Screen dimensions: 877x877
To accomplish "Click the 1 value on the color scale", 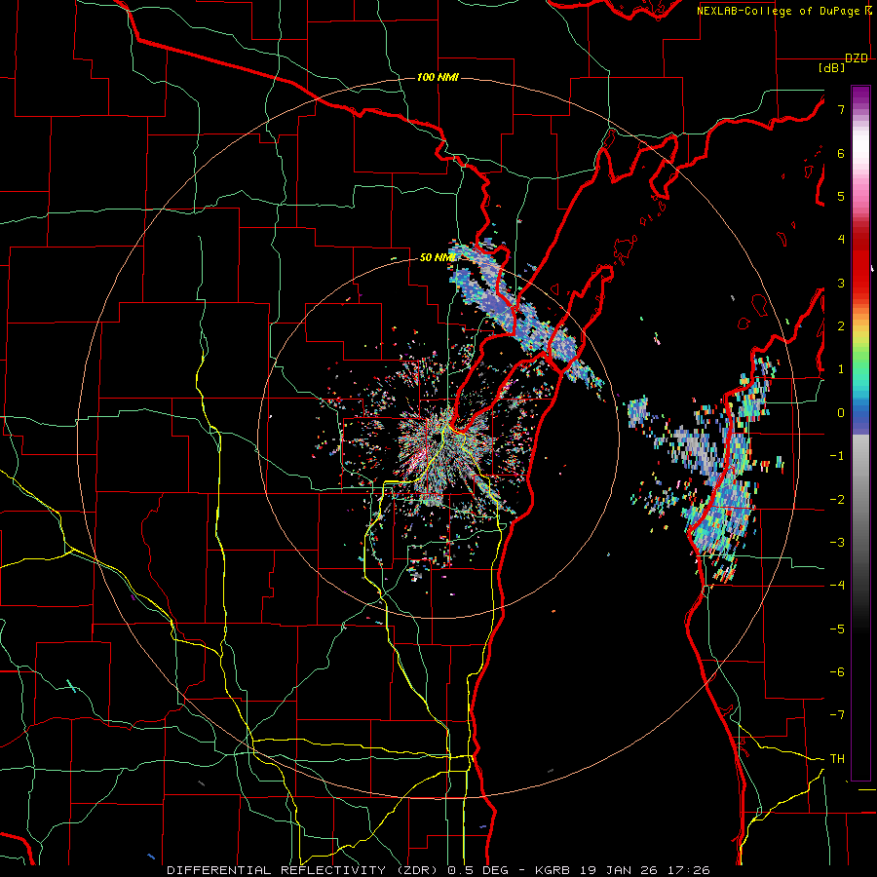I will pos(841,369).
